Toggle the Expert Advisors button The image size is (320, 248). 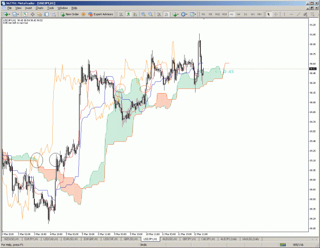(100, 14)
